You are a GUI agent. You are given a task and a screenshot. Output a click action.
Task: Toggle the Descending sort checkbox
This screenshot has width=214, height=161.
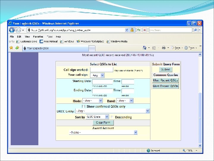click(112, 117)
